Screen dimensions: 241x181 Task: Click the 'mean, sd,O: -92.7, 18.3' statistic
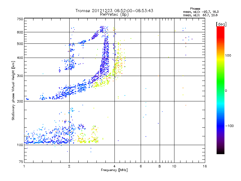tap(201, 12)
